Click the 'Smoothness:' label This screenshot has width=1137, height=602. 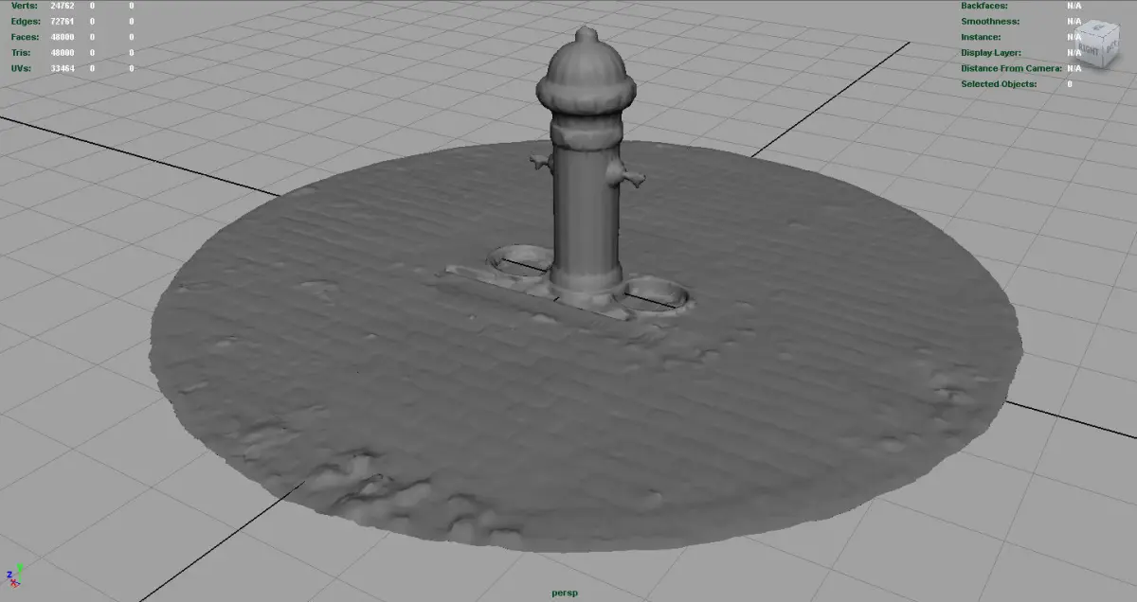point(990,21)
